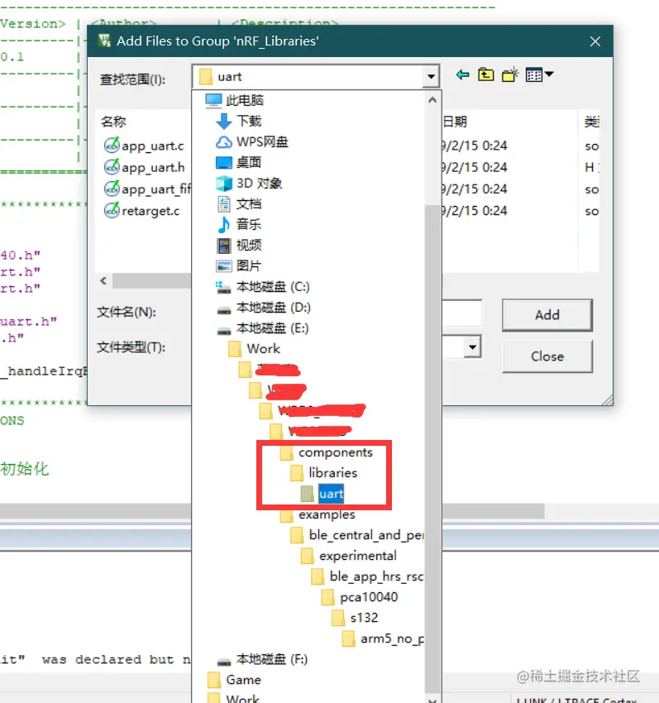Click the 日期 column header
This screenshot has width=659, height=703.
click(455, 122)
